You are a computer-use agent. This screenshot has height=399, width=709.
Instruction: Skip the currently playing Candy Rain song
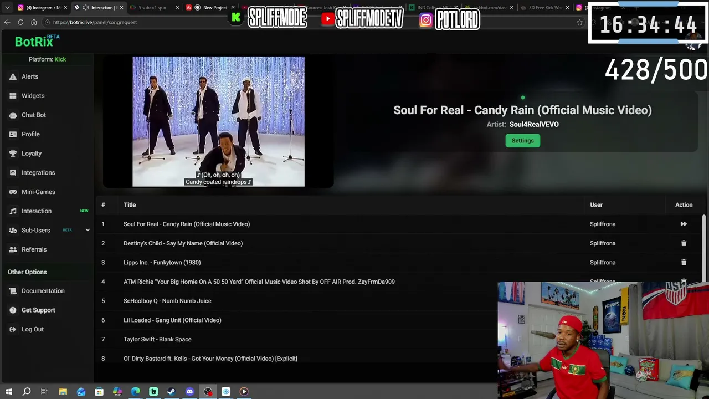point(684,224)
